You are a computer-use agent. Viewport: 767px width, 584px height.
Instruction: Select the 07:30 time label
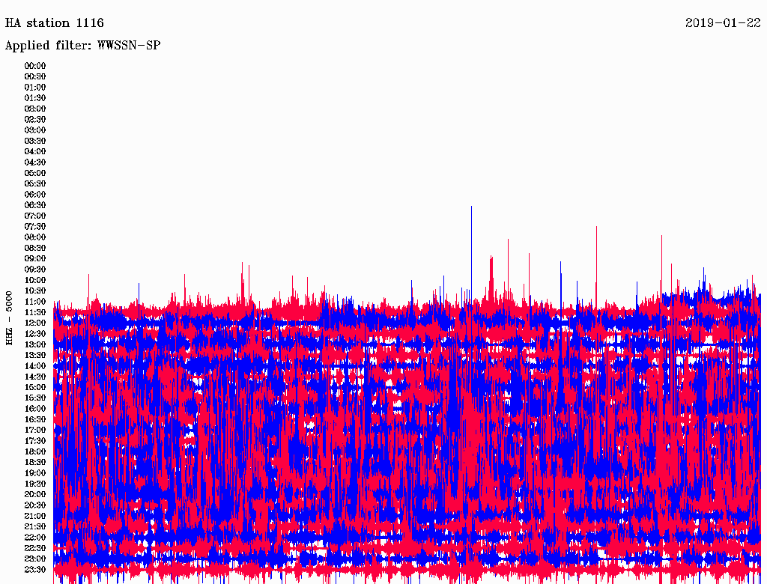point(35,227)
